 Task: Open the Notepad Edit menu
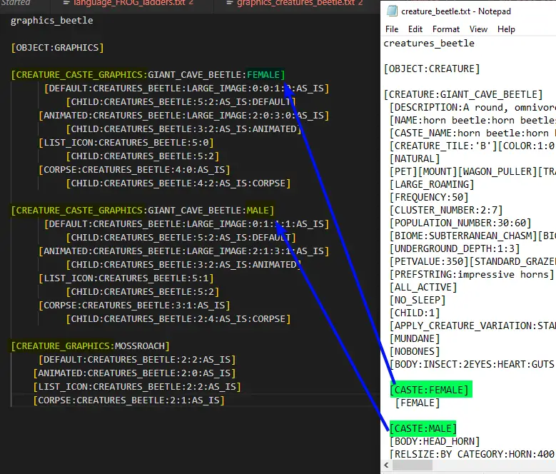point(415,29)
